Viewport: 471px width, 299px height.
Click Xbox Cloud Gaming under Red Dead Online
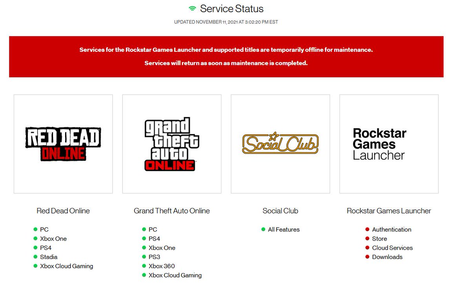coord(67,266)
